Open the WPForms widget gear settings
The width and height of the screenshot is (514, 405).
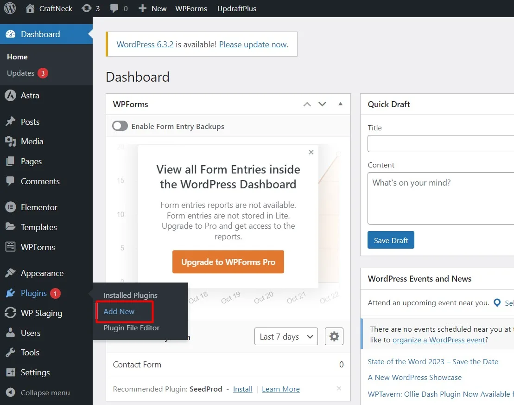pyautogui.click(x=334, y=336)
